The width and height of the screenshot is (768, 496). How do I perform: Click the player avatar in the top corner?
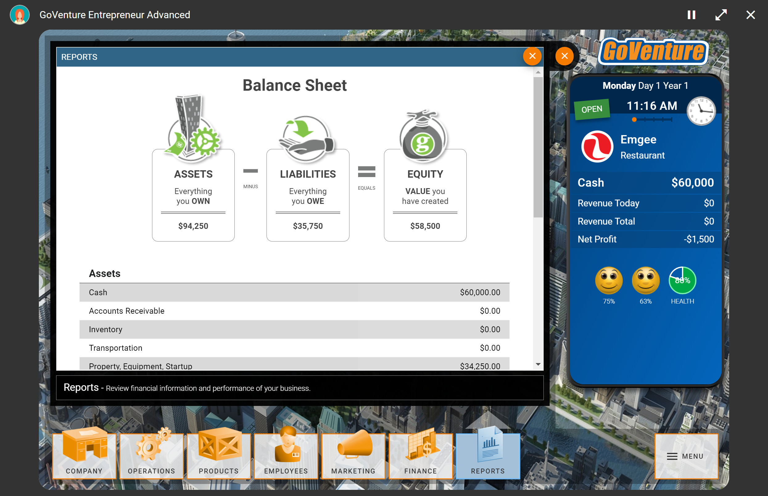coord(20,14)
